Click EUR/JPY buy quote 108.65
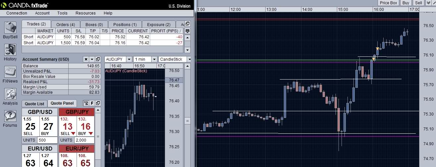Screen dimensions: 436x167 86,160
